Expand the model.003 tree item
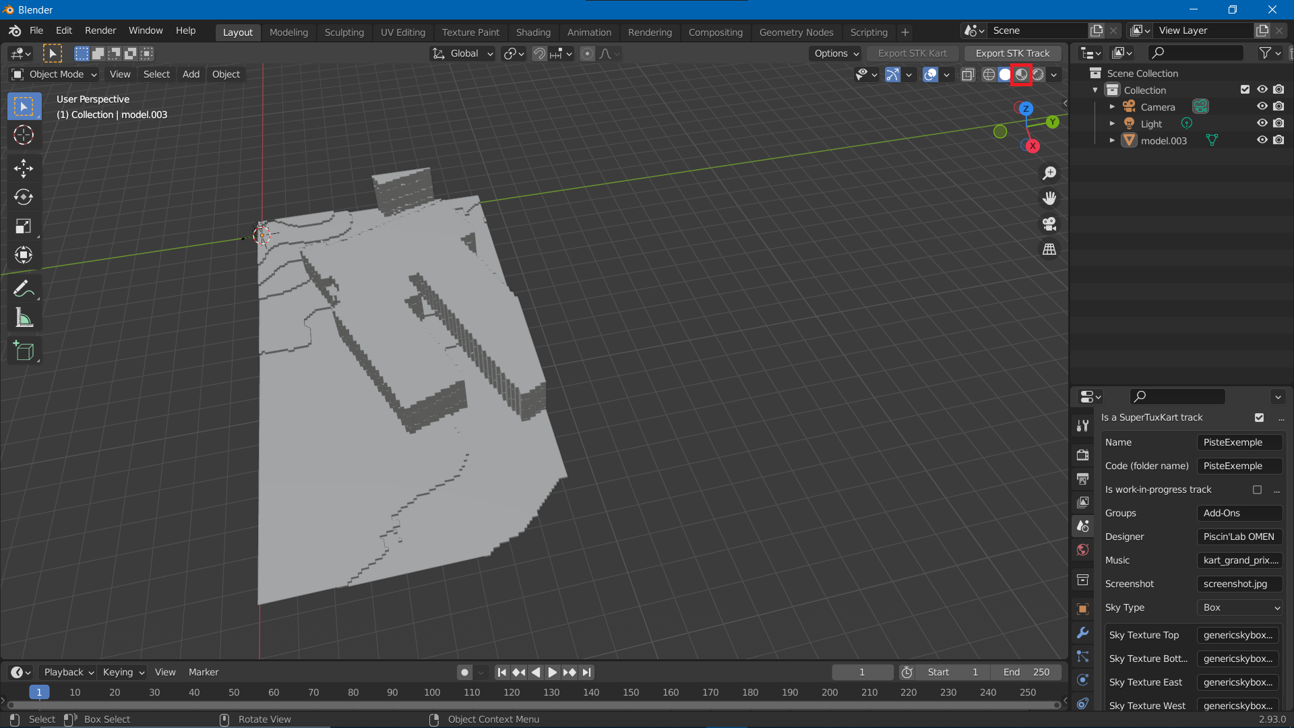Image resolution: width=1294 pixels, height=728 pixels. pyautogui.click(x=1112, y=141)
